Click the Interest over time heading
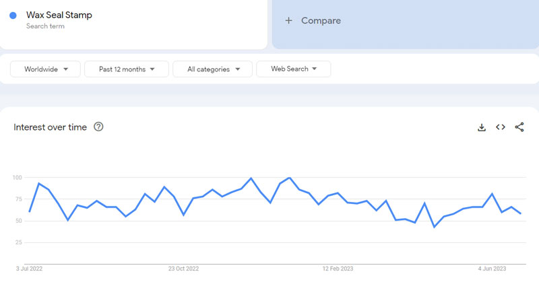Screen dimensions: 539x284 51,127
